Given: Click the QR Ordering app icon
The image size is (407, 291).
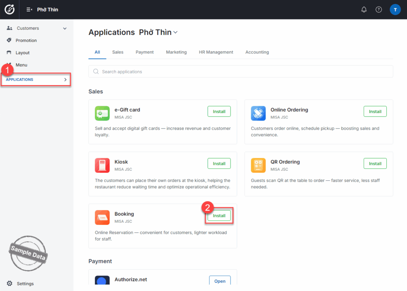Looking at the screenshot, I should click(x=258, y=165).
